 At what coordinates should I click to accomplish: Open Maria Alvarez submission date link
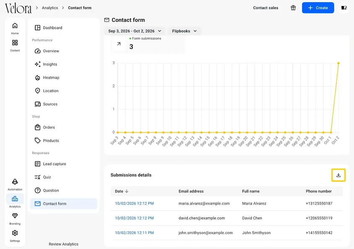pos(134,203)
